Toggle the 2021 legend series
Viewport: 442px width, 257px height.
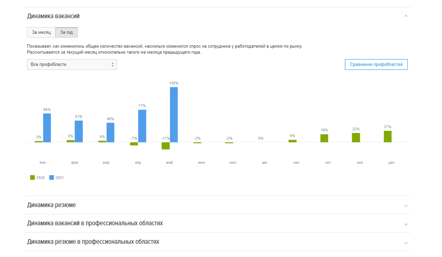(x=56, y=178)
